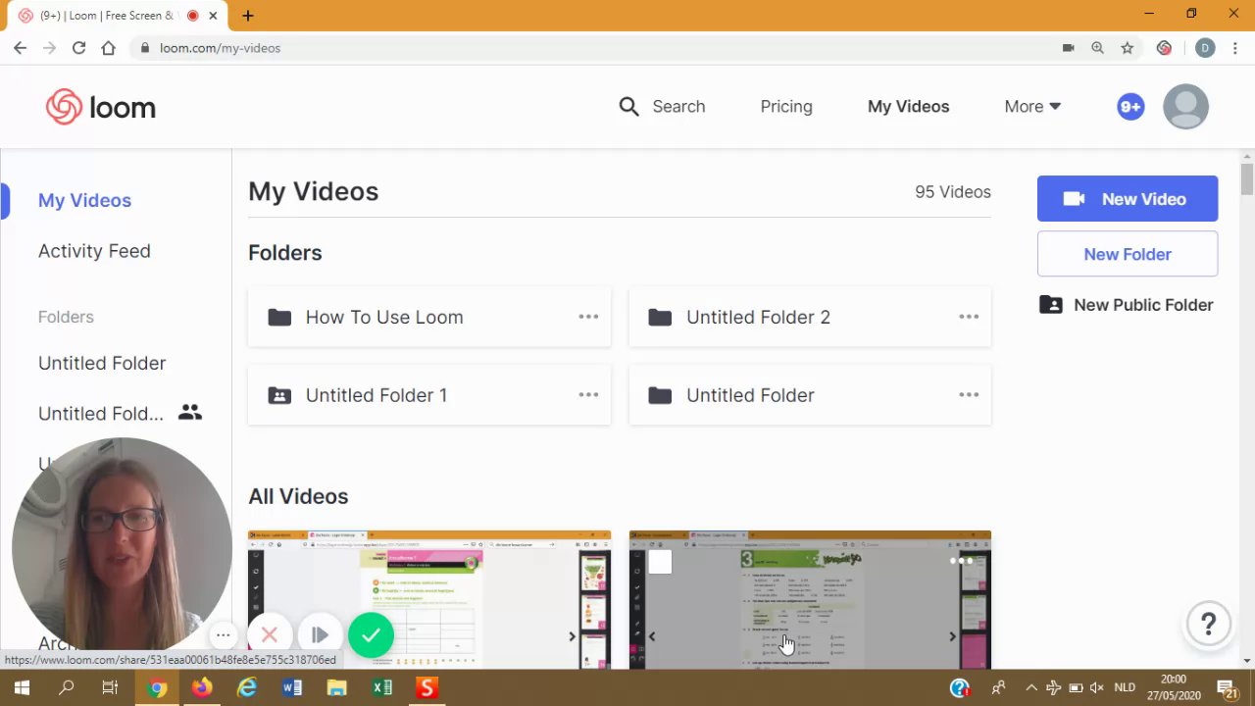Click the zoom magnifier in the address bar
1255x706 pixels.
tap(1098, 48)
